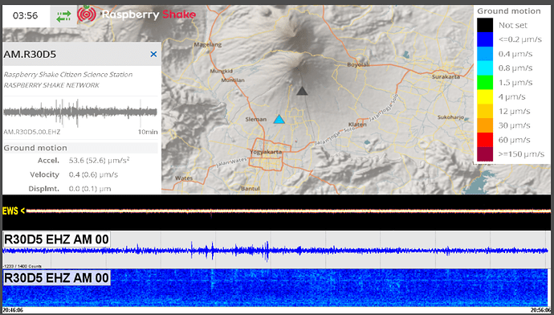The height and width of the screenshot is (315, 554).
Task: Click the black Not set legend swatch
Action: click(485, 25)
